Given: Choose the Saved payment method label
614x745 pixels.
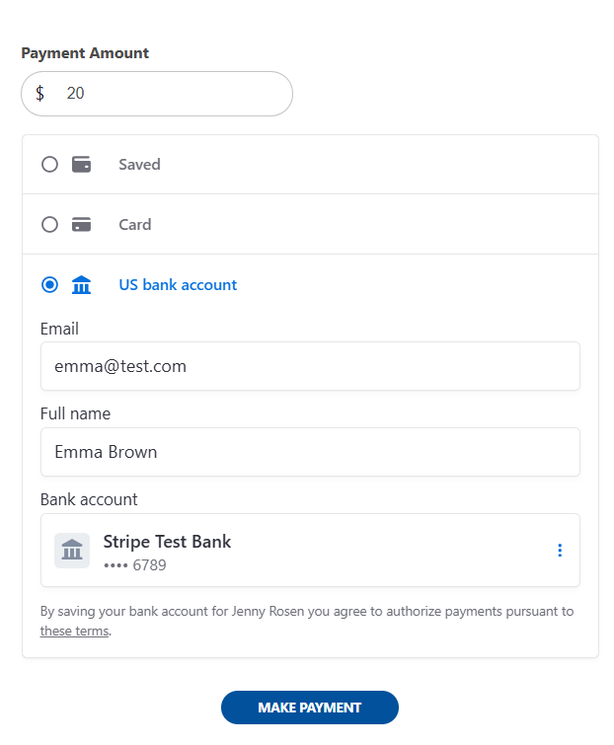Looking at the screenshot, I should 139,165.
